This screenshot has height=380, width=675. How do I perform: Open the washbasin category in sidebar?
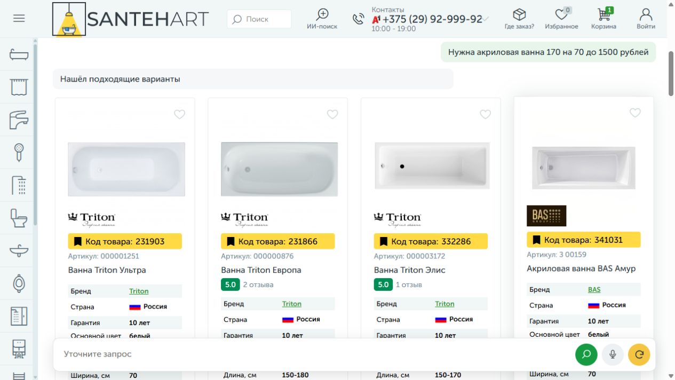coord(19,250)
